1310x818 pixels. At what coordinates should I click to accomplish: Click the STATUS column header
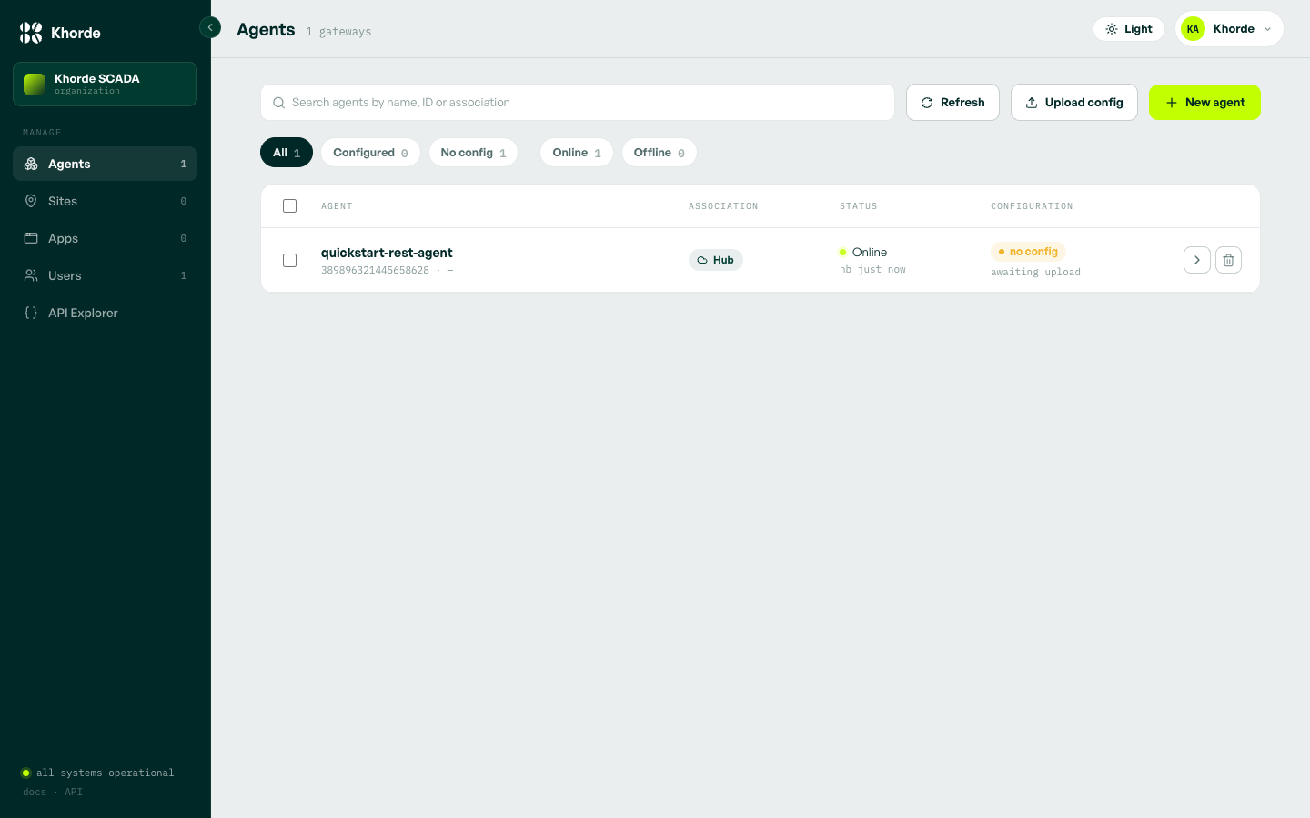coord(859,206)
